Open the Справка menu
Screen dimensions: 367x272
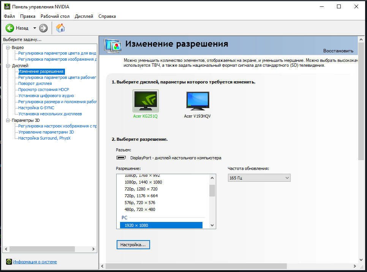[107, 16]
